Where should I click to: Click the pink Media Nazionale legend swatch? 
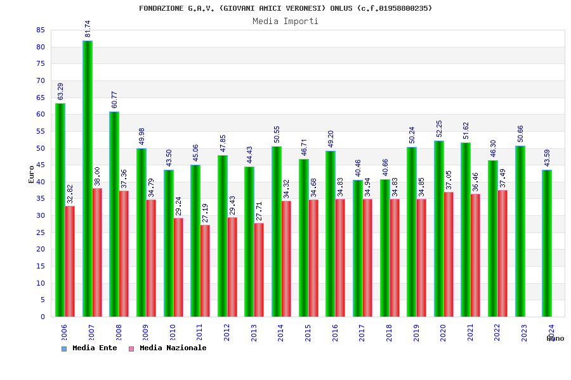point(131,349)
